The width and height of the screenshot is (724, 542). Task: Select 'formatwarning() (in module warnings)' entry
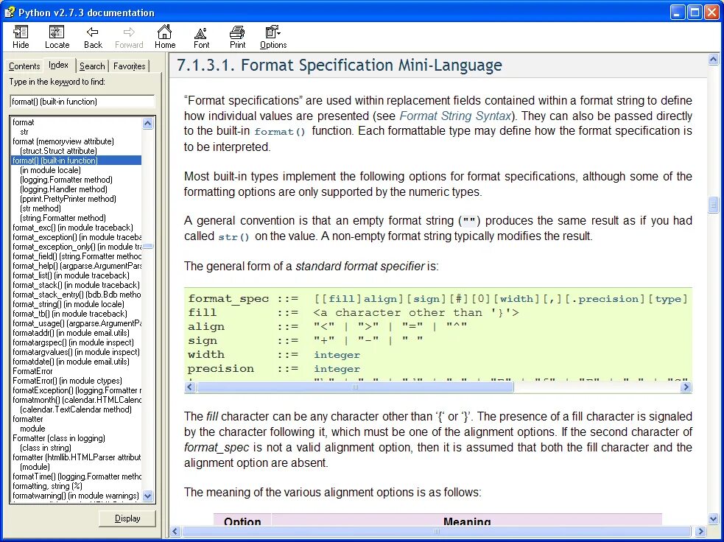tap(76, 496)
